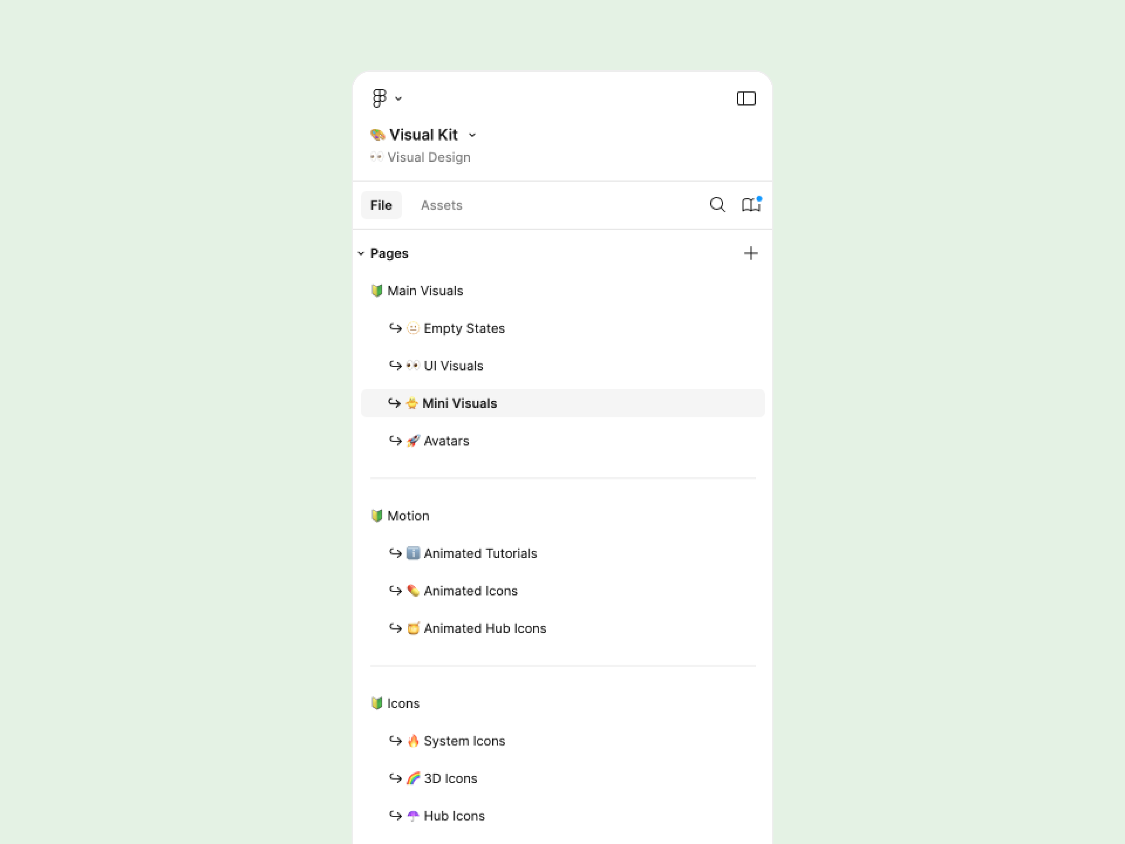Open the Empty States page
This screenshot has height=844, width=1125.
[x=464, y=329]
